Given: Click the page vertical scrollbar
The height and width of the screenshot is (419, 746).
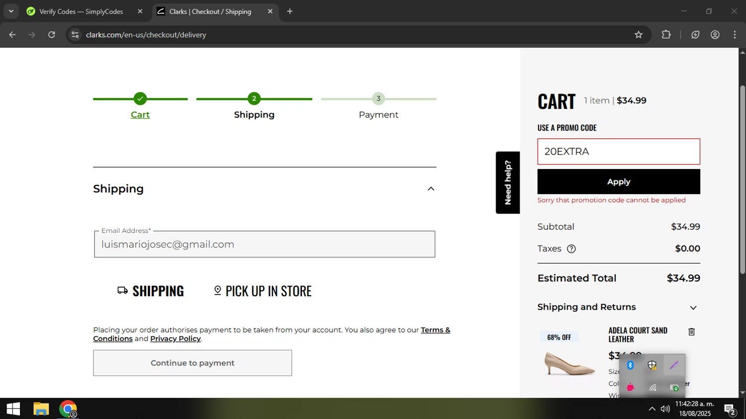Looking at the screenshot, I should [x=743, y=179].
